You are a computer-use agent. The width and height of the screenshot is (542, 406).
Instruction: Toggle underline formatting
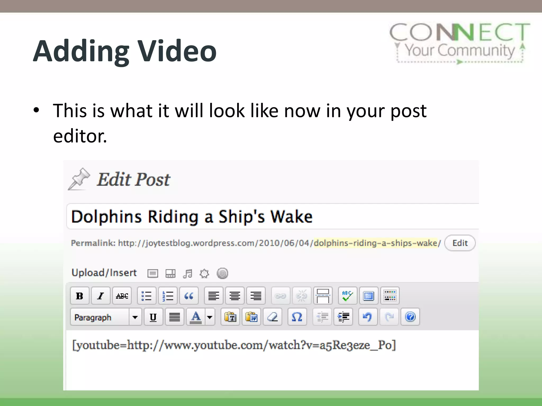153,317
